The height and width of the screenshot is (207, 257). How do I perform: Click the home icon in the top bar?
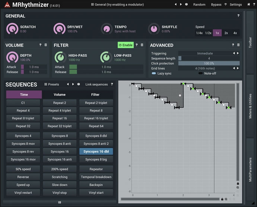click(x=248, y=4)
